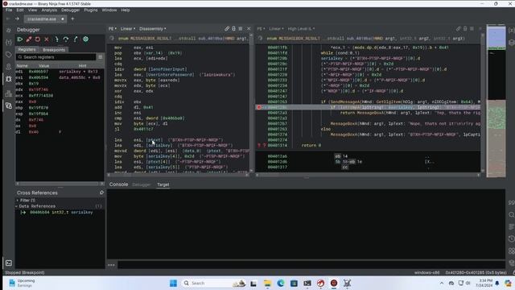Open the Windows Start menu
This screenshot has height=290, width=515.
[x=173, y=283]
